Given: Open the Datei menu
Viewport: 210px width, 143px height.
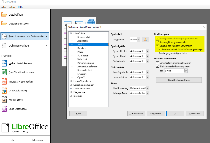Looking at the screenshot, I should tap(3, 7).
